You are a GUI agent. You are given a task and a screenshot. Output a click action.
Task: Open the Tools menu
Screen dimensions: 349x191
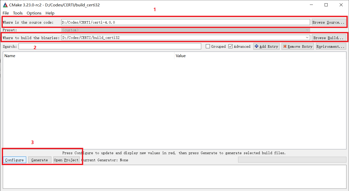pyautogui.click(x=18, y=13)
